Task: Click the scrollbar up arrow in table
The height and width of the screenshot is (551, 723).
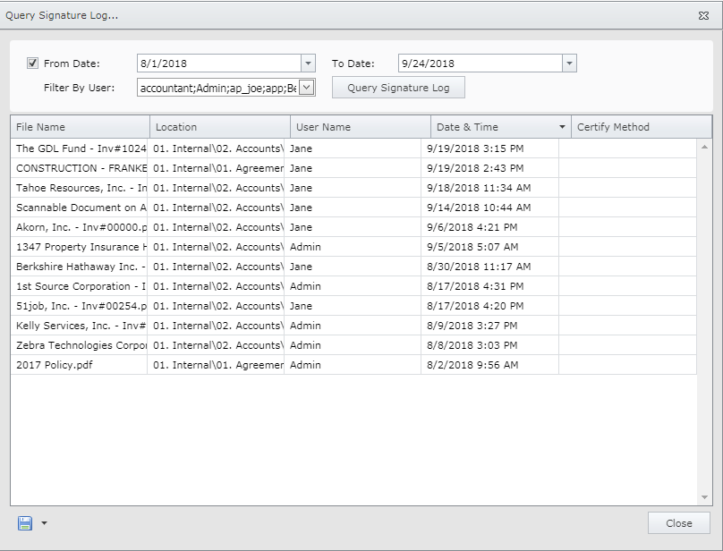Action: pyautogui.click(x=705, y=147)
